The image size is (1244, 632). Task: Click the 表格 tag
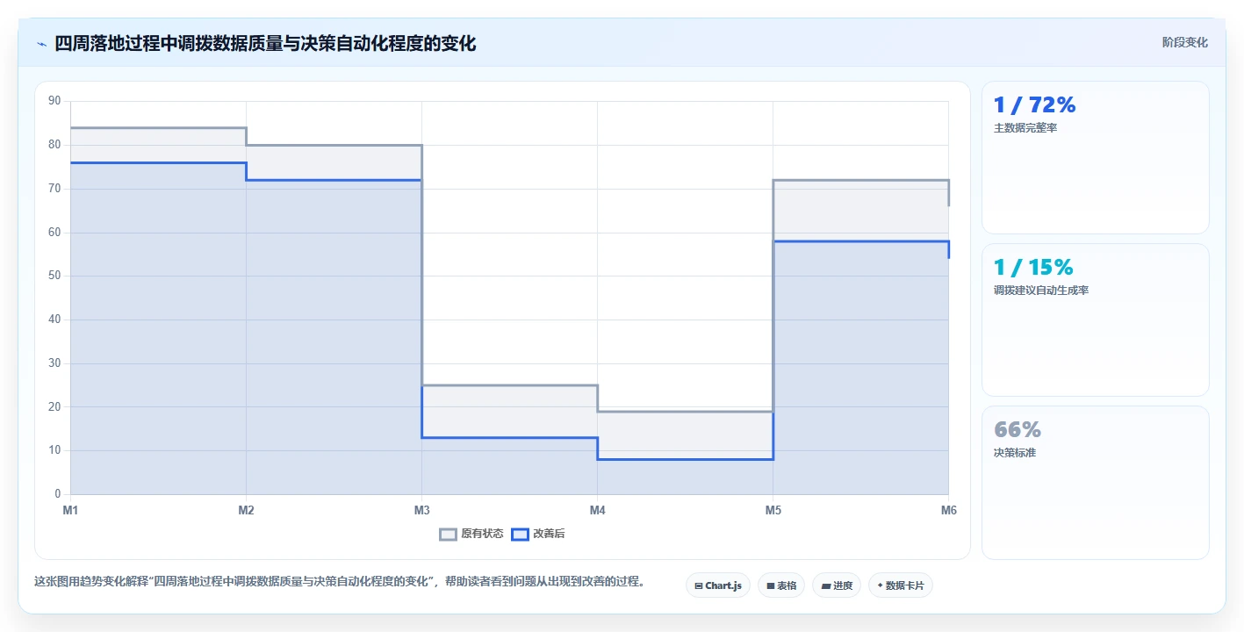click(x=781, y=585)
